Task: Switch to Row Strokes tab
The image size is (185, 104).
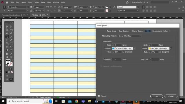Action: click(x=124, y=31)
